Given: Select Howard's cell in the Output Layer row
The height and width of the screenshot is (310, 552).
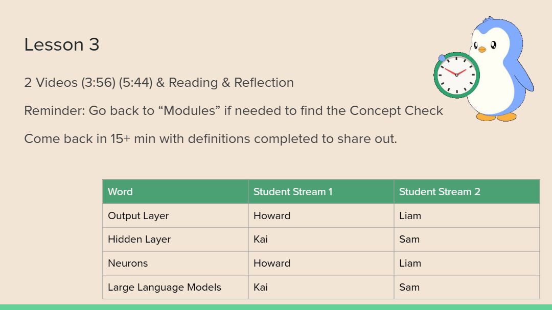Looking at the screenshot, I should pyautogui.click(x=321, y=216).
